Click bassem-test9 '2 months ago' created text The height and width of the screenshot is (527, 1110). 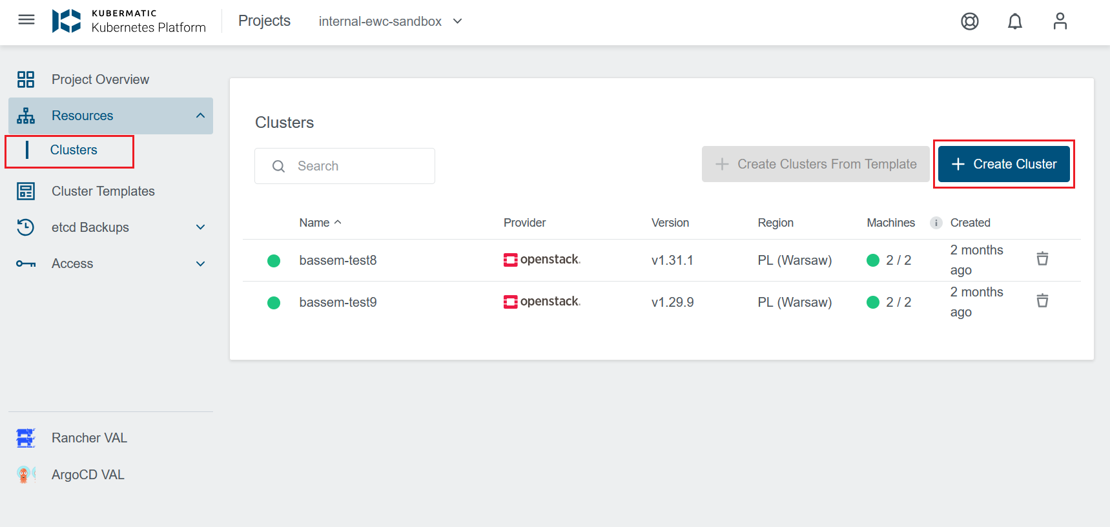976,302
